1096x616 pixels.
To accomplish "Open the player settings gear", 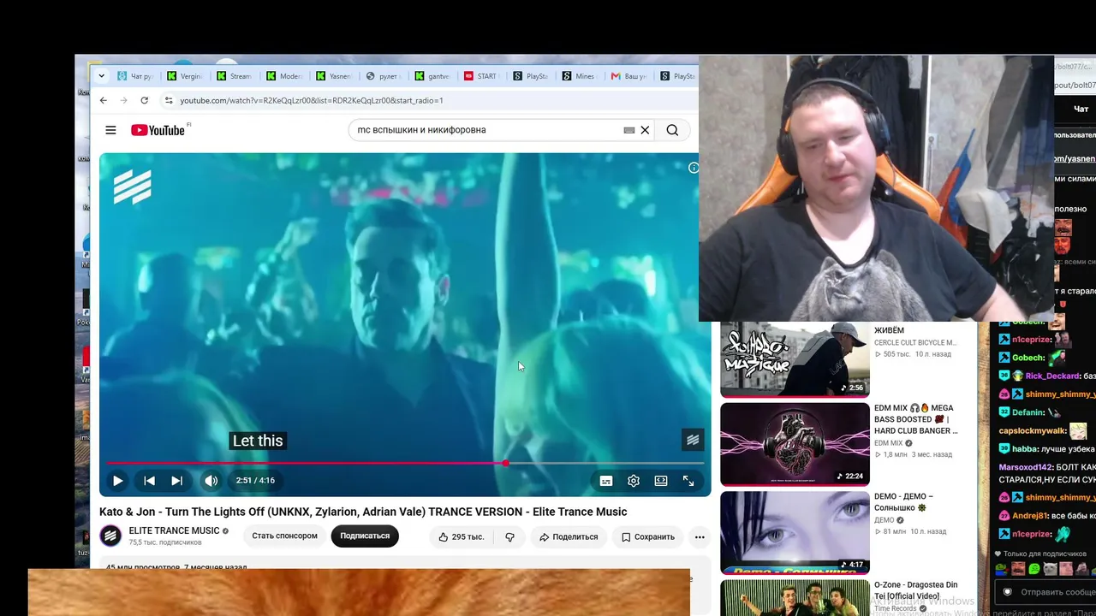I will pos(634,481).
